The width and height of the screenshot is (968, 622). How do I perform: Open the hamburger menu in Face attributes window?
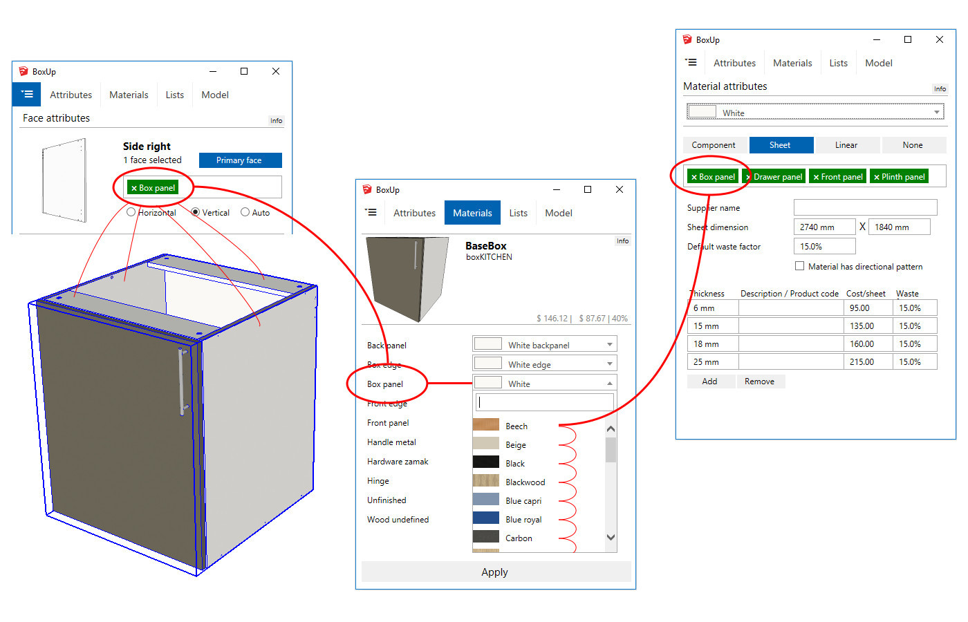(x=26, y=94)
